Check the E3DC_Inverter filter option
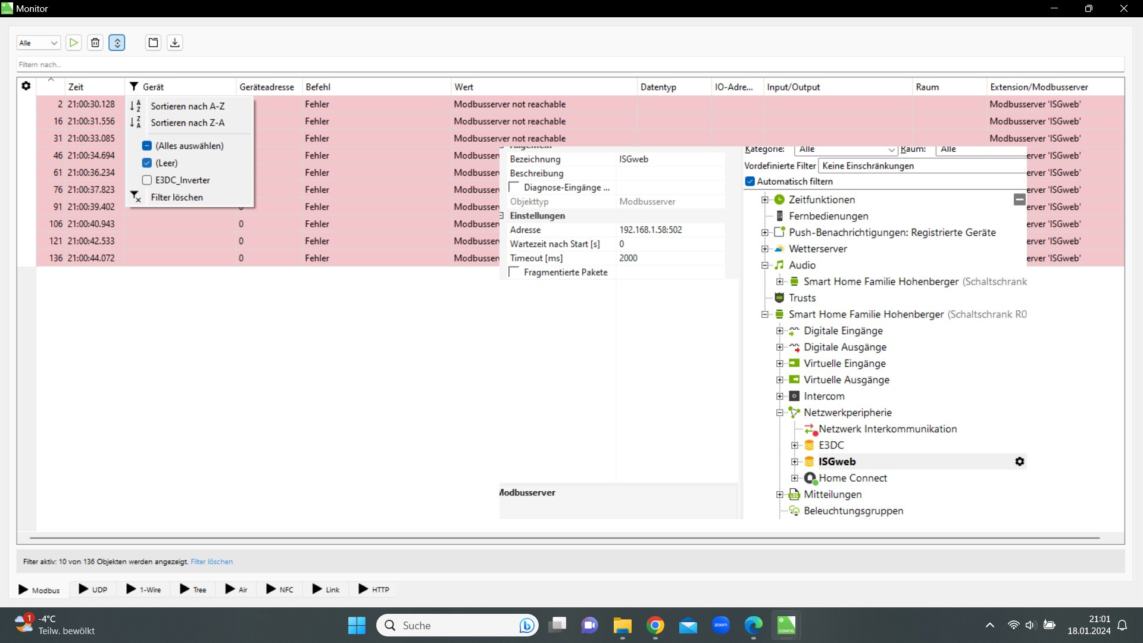 [x=147, y=180]
